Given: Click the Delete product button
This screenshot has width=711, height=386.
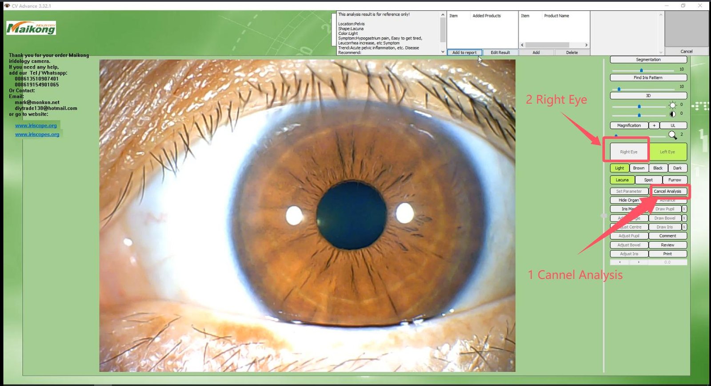Looking at the screenshot, I should coord(572,52).
